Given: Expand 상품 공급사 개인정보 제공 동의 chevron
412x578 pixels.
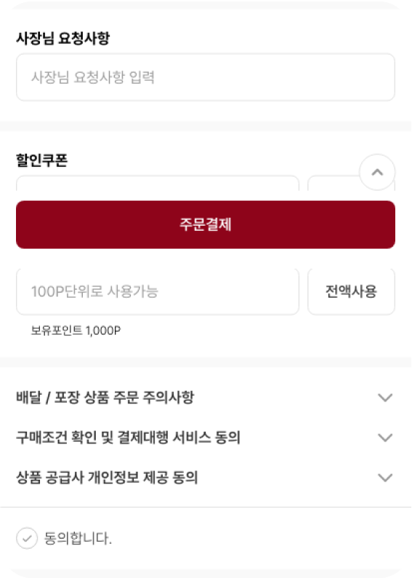Looking at the screenshot, I should click(385, 478).
